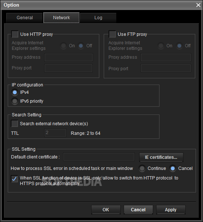Uncheck automatic HTTP to HTTPS switch option
This screenshot has width=203, height=222.
point(14,179)
